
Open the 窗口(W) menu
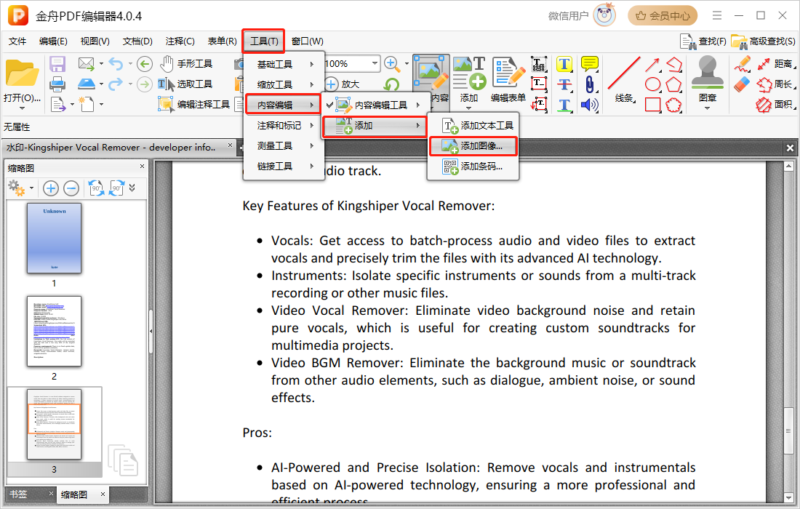307,41
